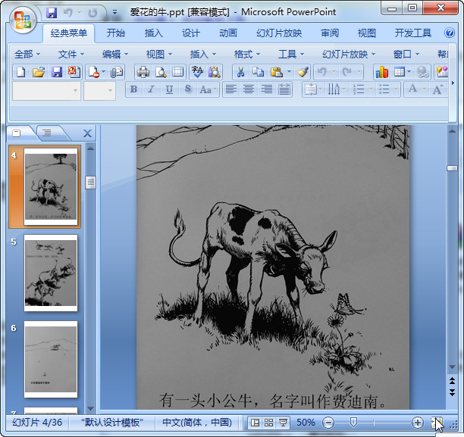464x437 pixels.
Task: Click the Format Painter brush icon
Action: [303, 72]
